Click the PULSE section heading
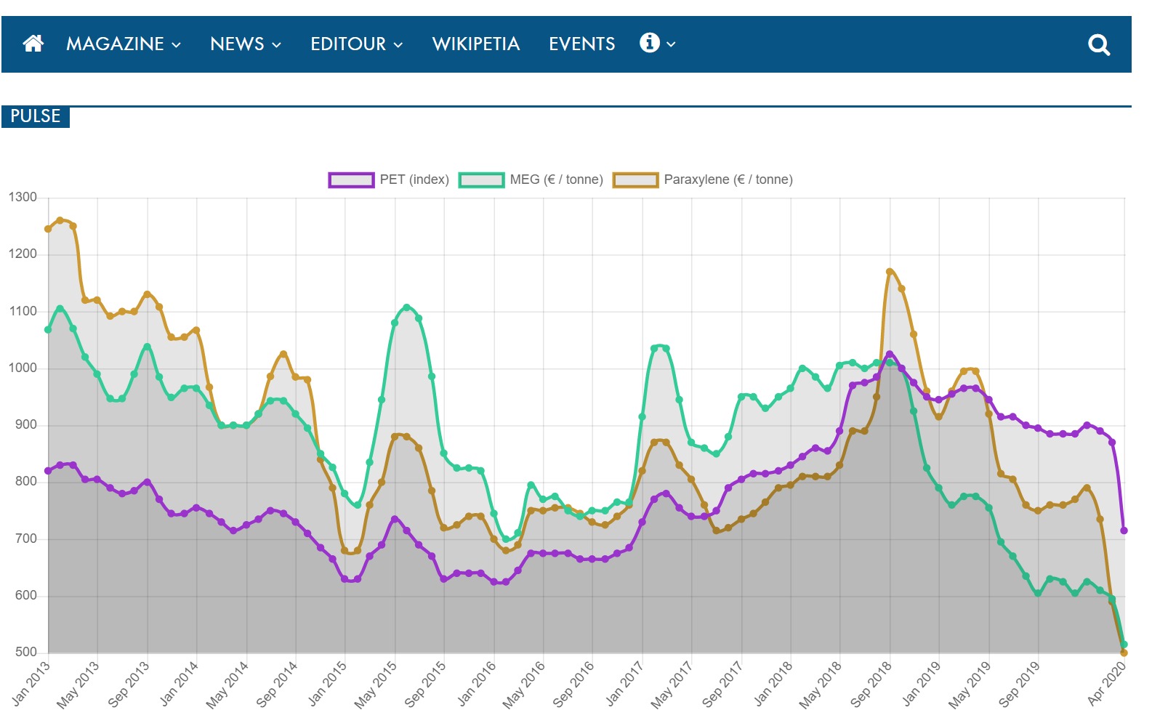The width and height of the screenshot is (1152, 710). point(36,116)
